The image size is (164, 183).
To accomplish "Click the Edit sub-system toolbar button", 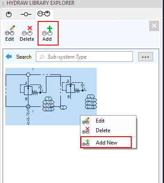I will click(x=10, y=34).
